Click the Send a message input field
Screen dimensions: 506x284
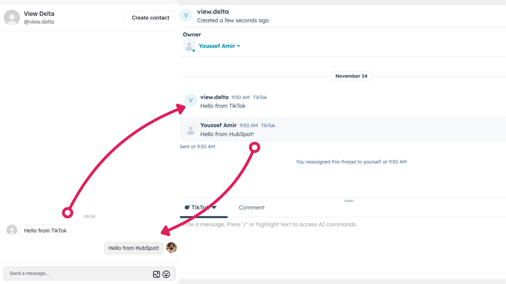62,273
